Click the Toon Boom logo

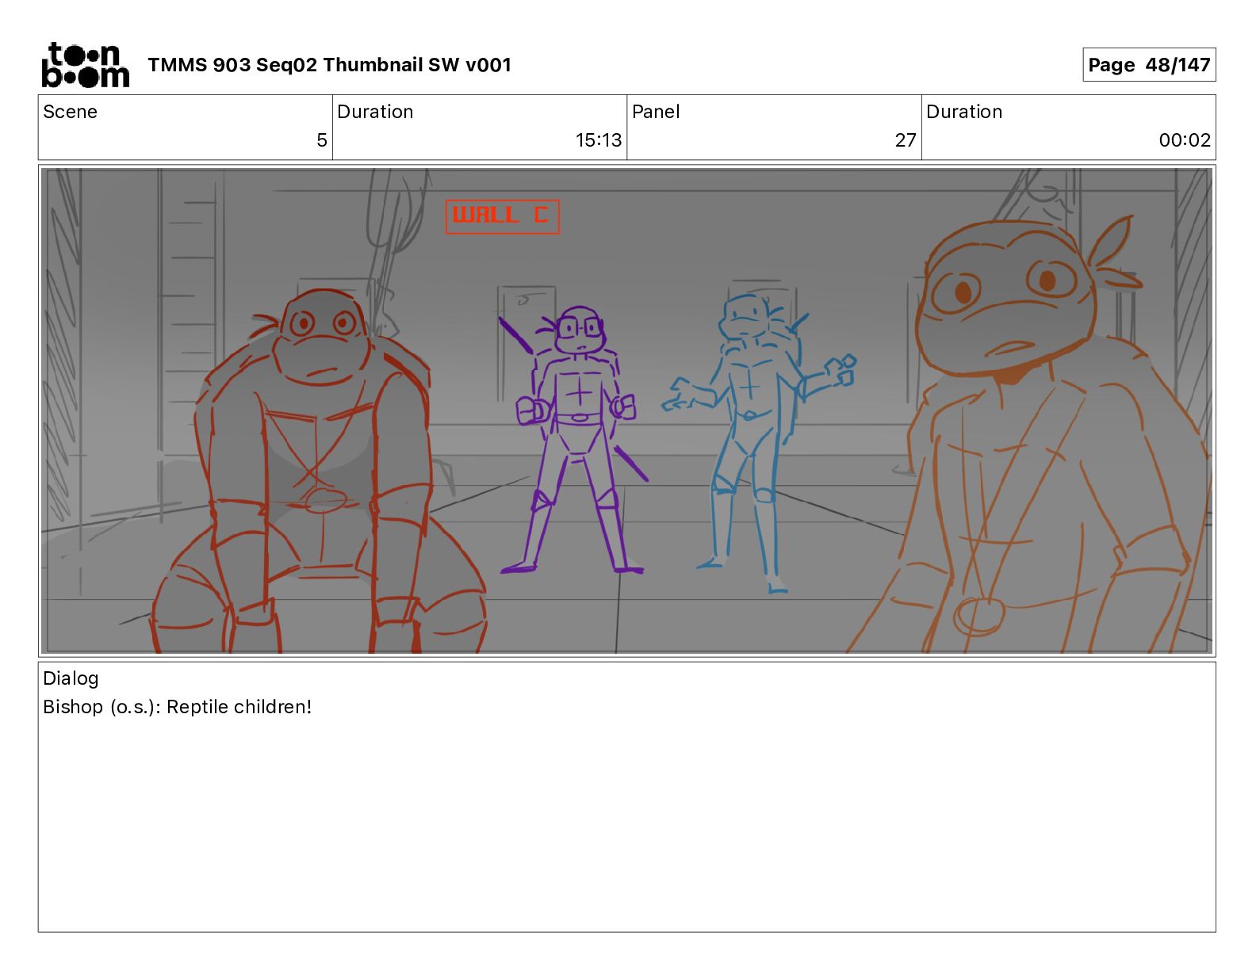click(86, 65)
